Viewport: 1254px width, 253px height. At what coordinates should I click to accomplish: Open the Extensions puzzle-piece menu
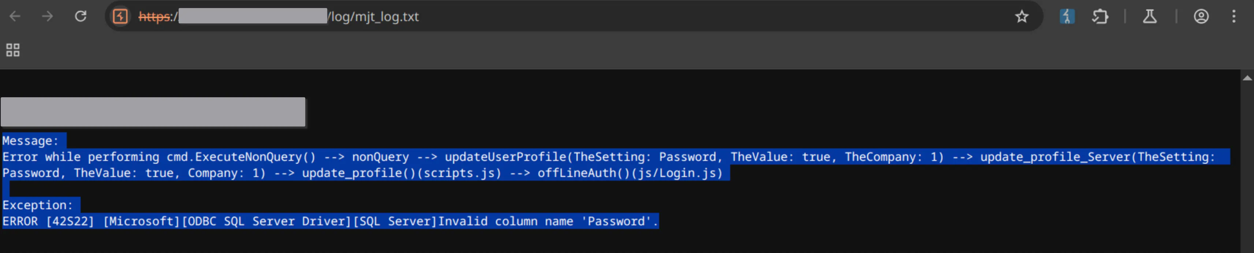coord(1100,16)
